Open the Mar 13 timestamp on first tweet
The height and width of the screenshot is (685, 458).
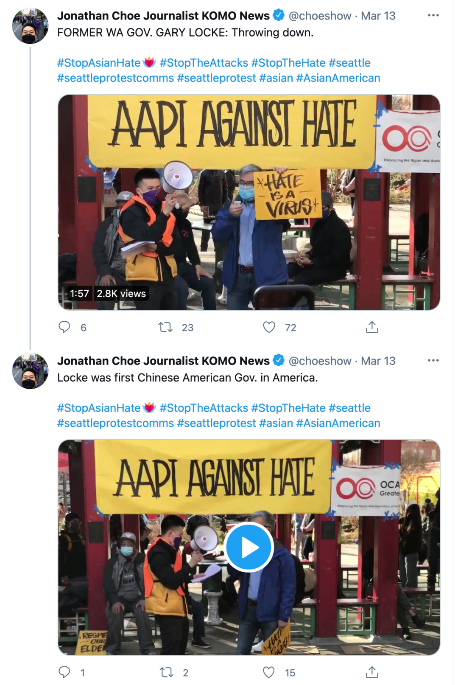pos(378,16)
